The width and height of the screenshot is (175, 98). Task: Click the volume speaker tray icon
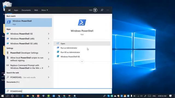[x=141, y=96]
